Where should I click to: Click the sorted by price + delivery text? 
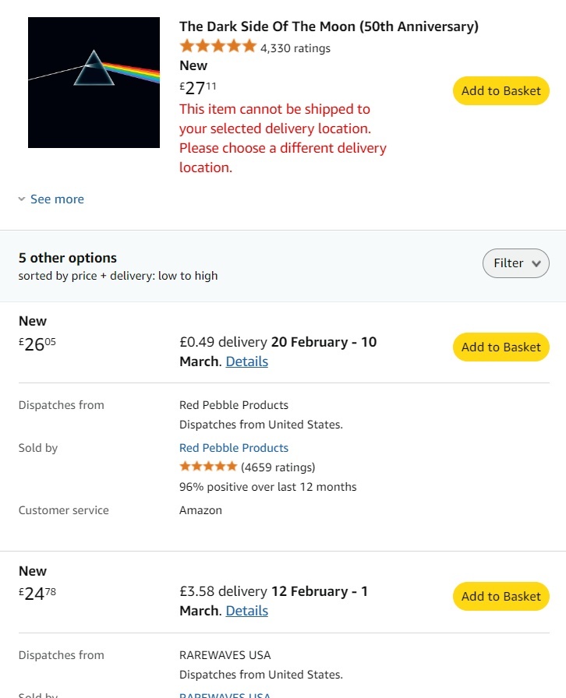coord(118,276)
